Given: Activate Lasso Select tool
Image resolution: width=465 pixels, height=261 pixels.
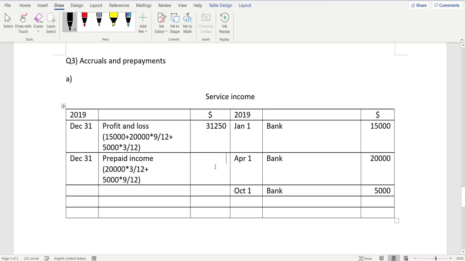Looking at the screenshot, I should pos(51,23).
